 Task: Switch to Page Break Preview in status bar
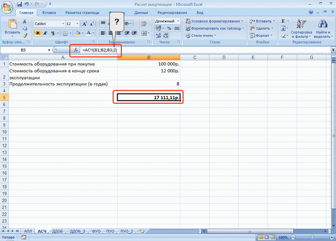[273, 237]
